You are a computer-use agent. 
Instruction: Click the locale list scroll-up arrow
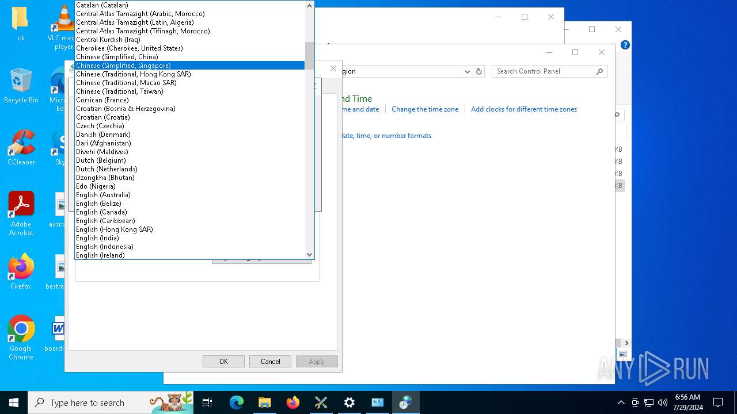[309, 5]
